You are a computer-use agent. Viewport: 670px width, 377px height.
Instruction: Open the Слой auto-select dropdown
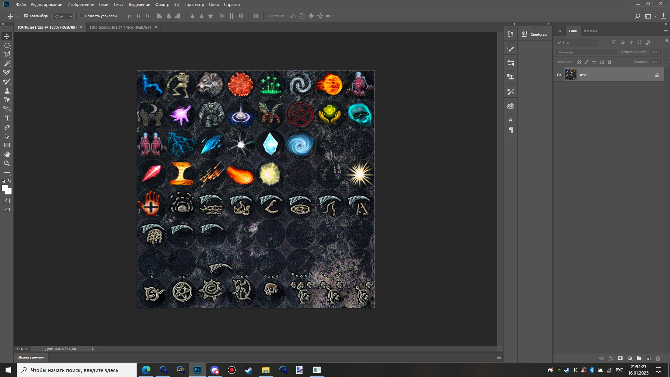63,16
